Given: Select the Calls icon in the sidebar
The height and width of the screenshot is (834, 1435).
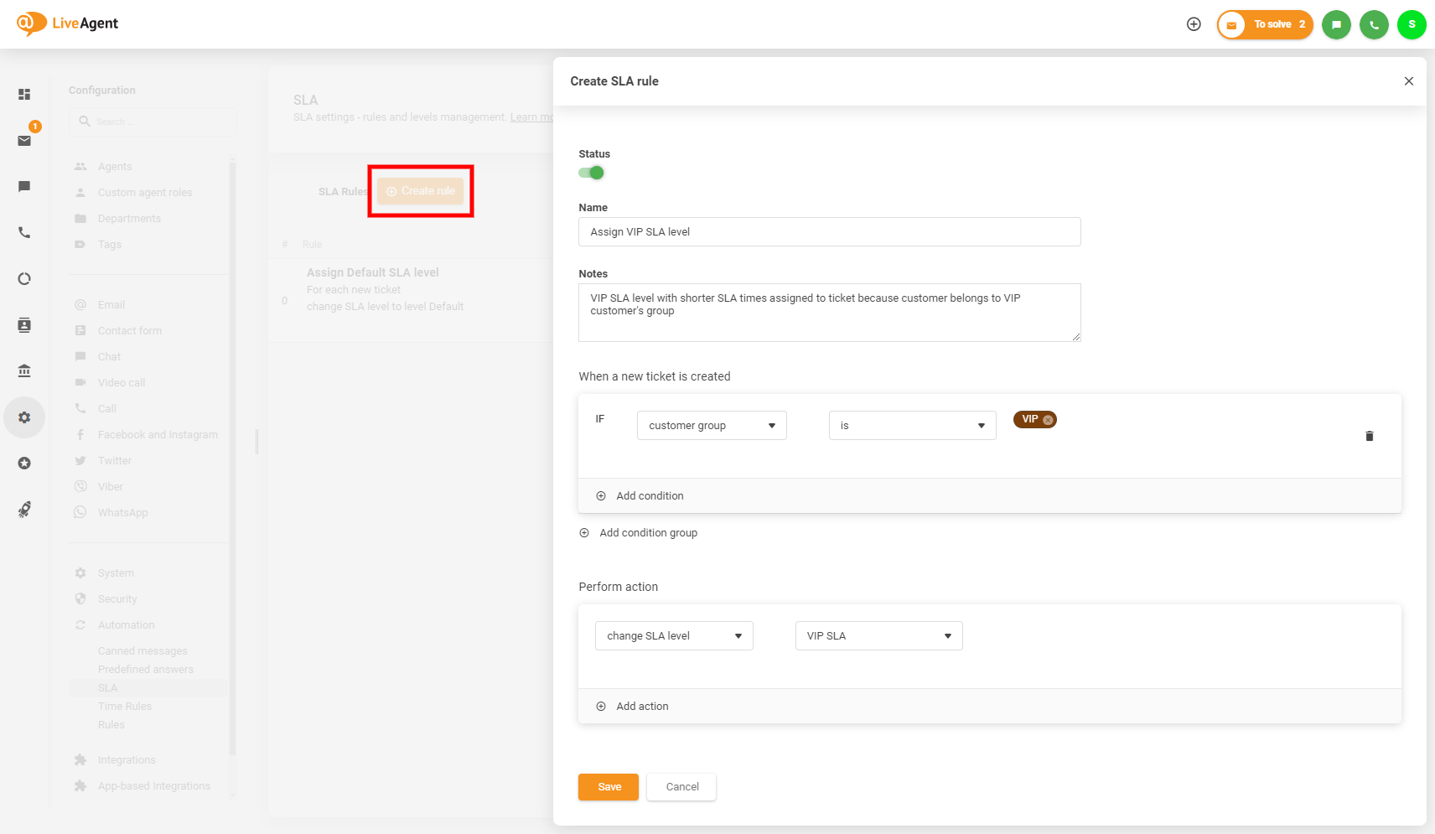Looking at the screenshot, I should [23, 232].
